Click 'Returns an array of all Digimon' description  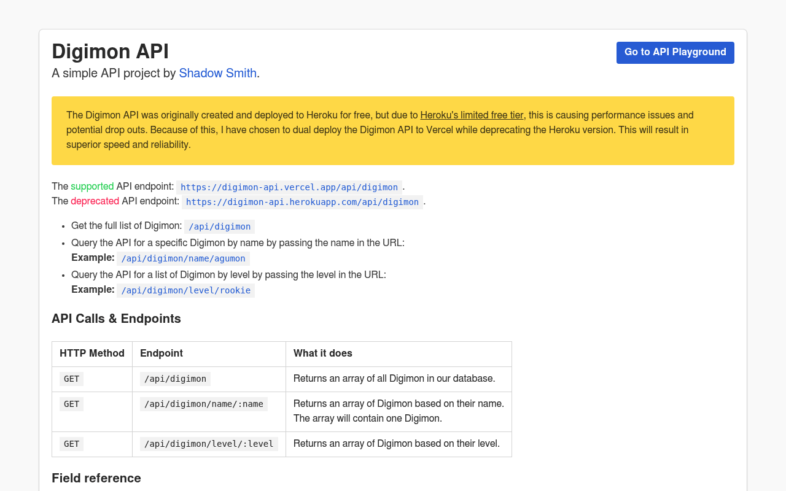tap(394, 379)
